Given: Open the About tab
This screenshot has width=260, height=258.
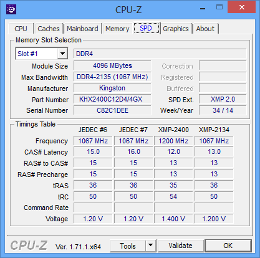Looking at the screenshot, I should pos(205,29).
